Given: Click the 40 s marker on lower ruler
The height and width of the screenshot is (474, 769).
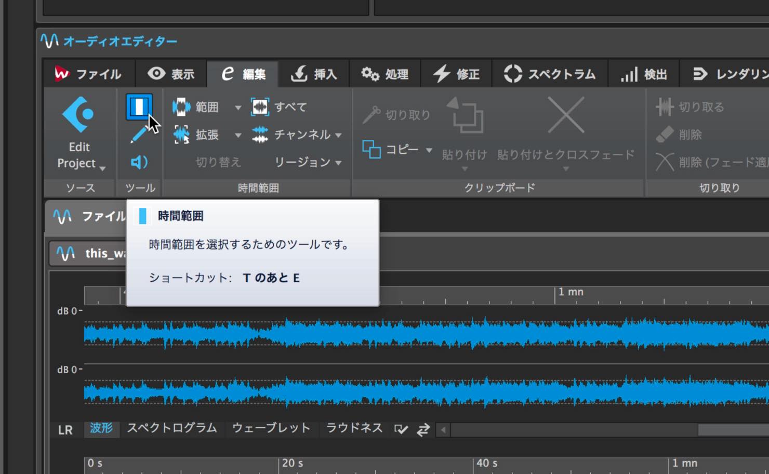Looking at the screenshot, I should click(x=487, y=463).
